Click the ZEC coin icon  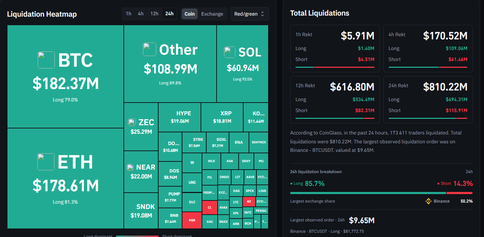tap(132, 122)
